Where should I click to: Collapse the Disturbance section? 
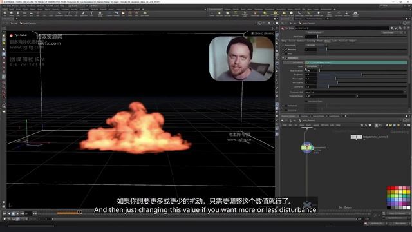[283, 58]
